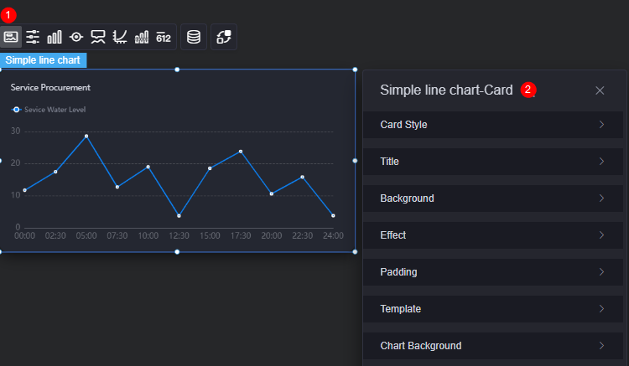This screenshot has width=629, height=366.
Task: Toggle the Sevice Water Level legend
Action: point(49,110)
